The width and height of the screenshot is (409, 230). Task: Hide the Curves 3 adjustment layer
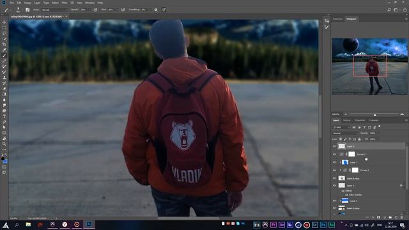[x=334, y=171]
